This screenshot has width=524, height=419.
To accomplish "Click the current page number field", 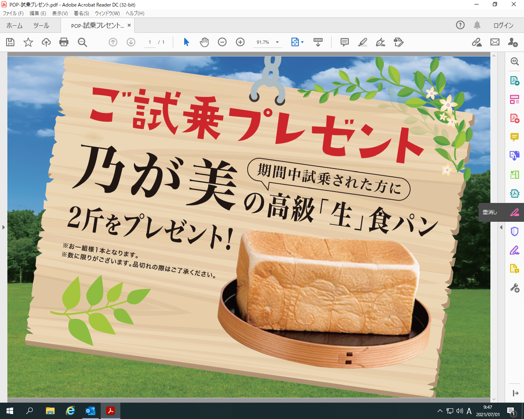I will coord(150,42).
